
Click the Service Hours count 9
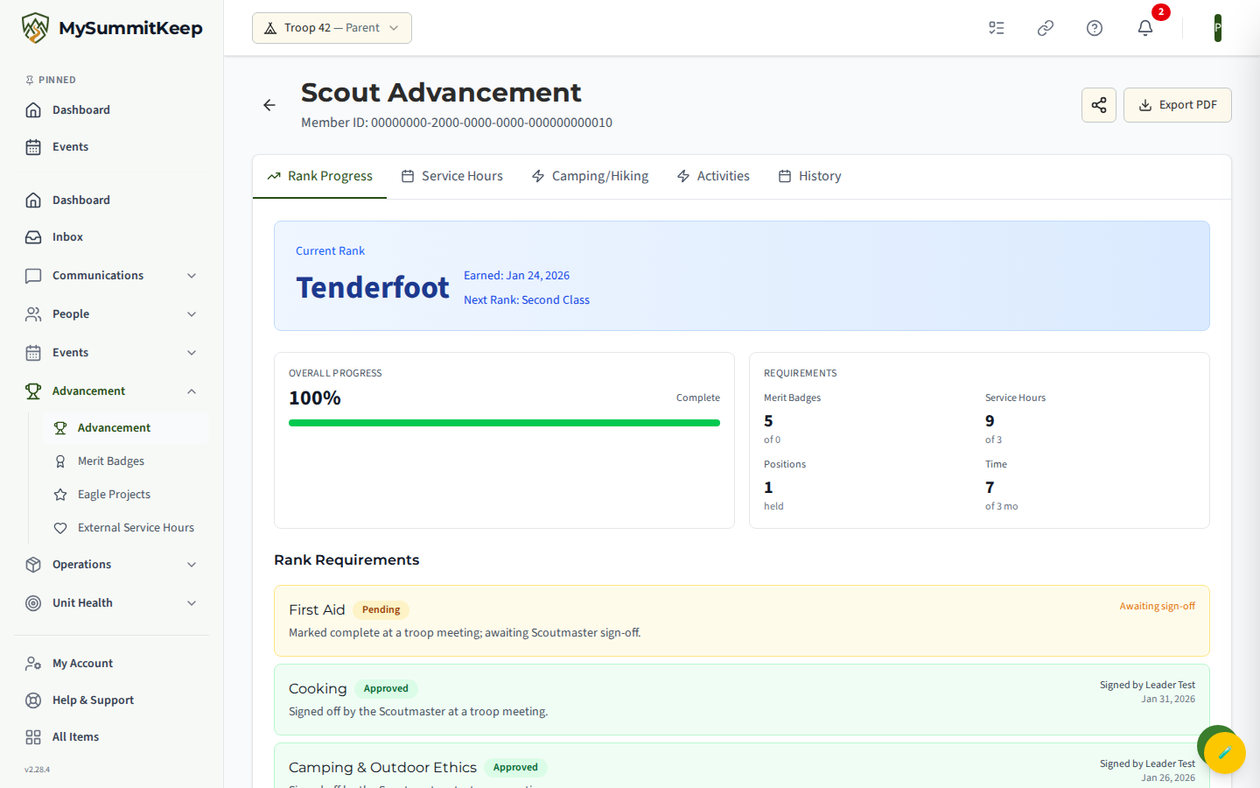coord(990,421)
